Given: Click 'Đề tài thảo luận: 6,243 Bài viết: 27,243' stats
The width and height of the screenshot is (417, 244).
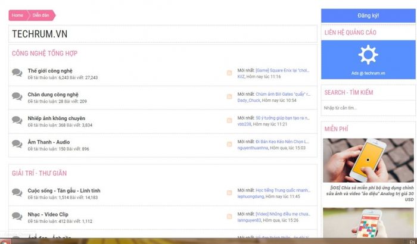Looking at the screenshot, I should tap(63, 77).
